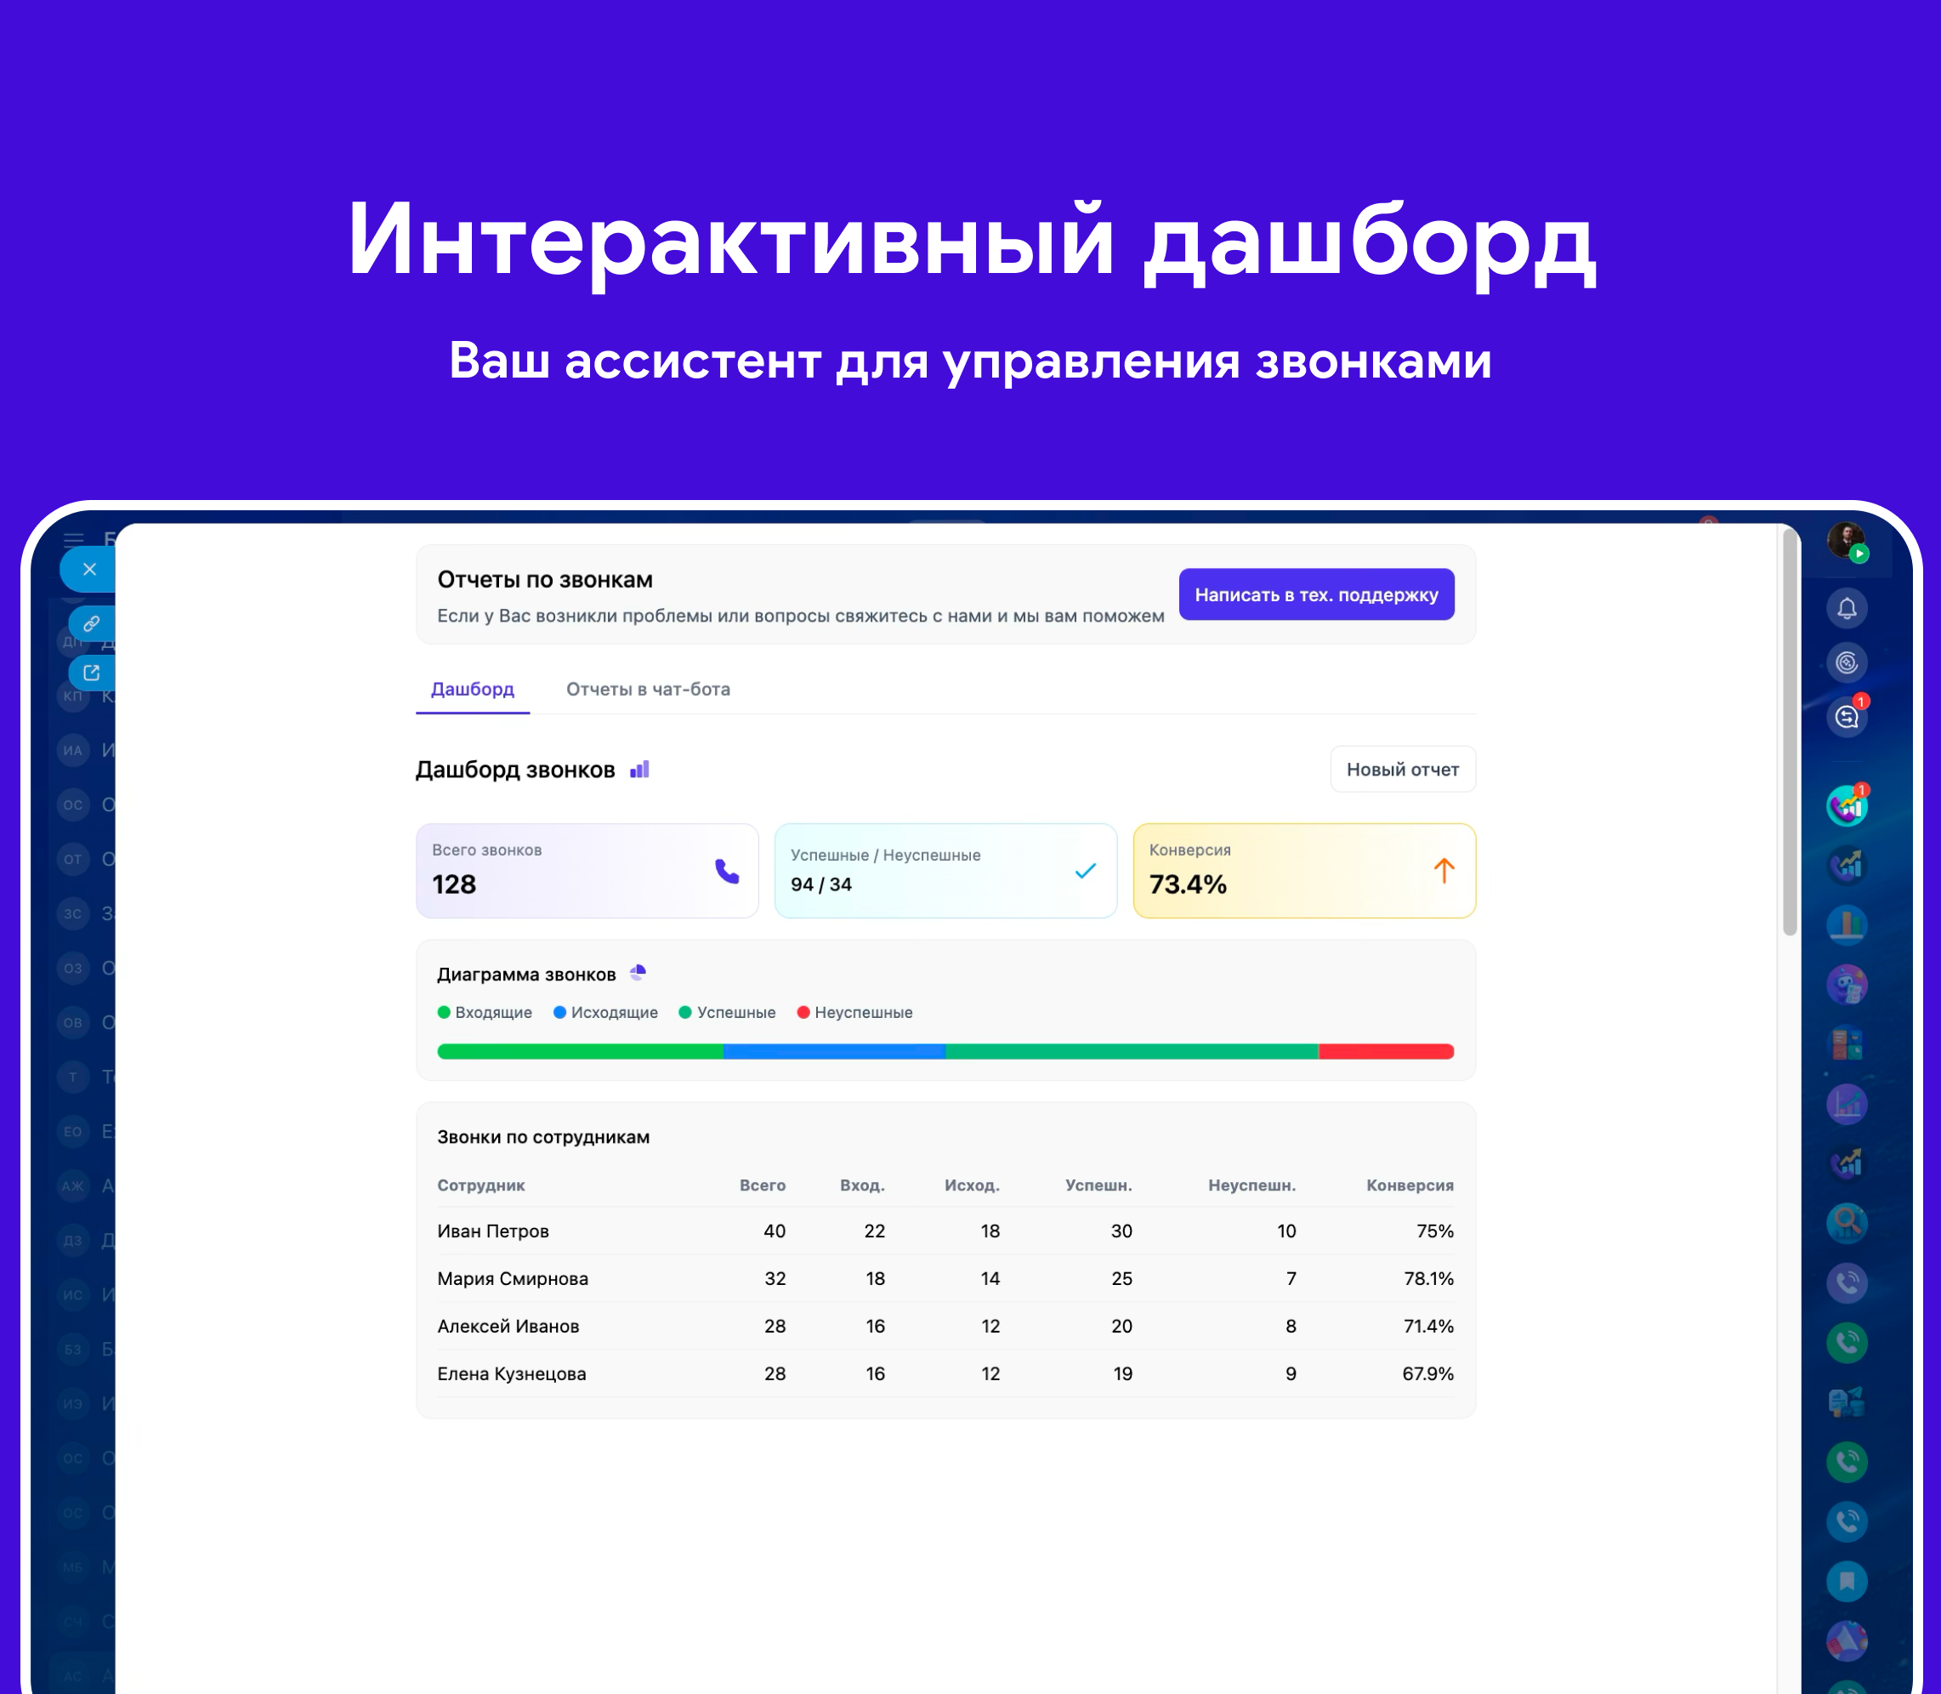Switch to the Дашборд tab
Image resolution: width=1941 pixels, height=1694 pixels.
[473, 689]
